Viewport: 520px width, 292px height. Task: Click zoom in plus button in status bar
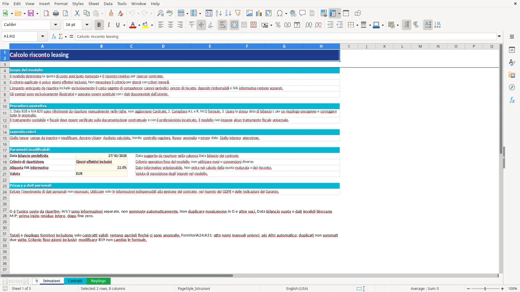click(502, 289)
